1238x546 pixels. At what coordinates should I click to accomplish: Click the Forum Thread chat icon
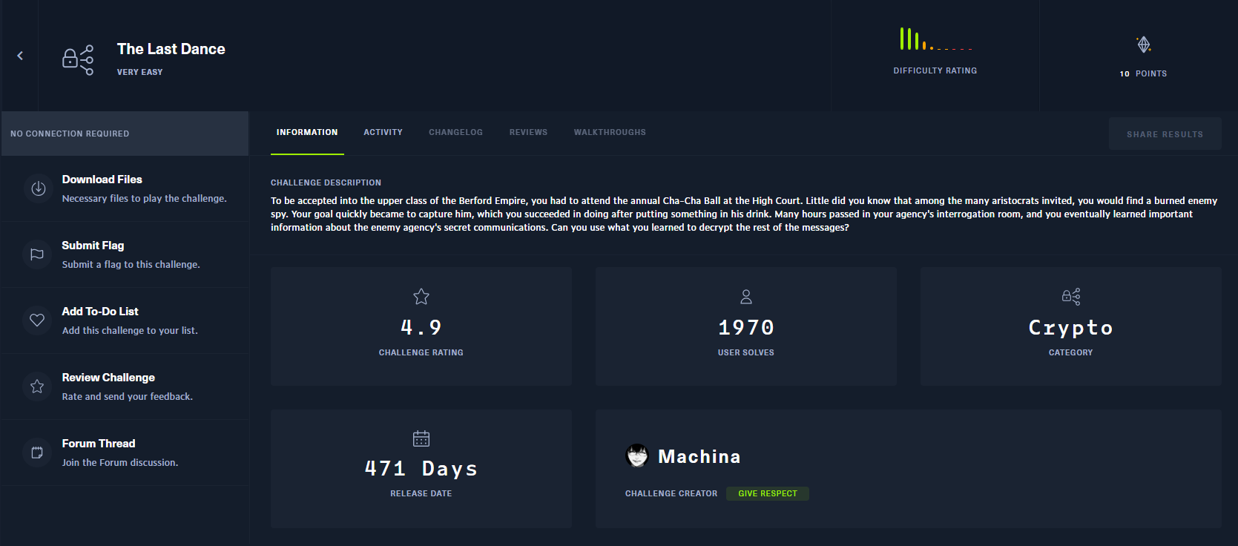tap(37, 453)
